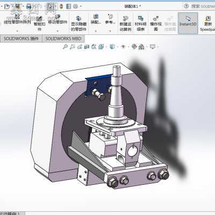Click the Edit Appearance color ball icon
The height and width of the screenshot is (215, 215).
coord(134,47)
